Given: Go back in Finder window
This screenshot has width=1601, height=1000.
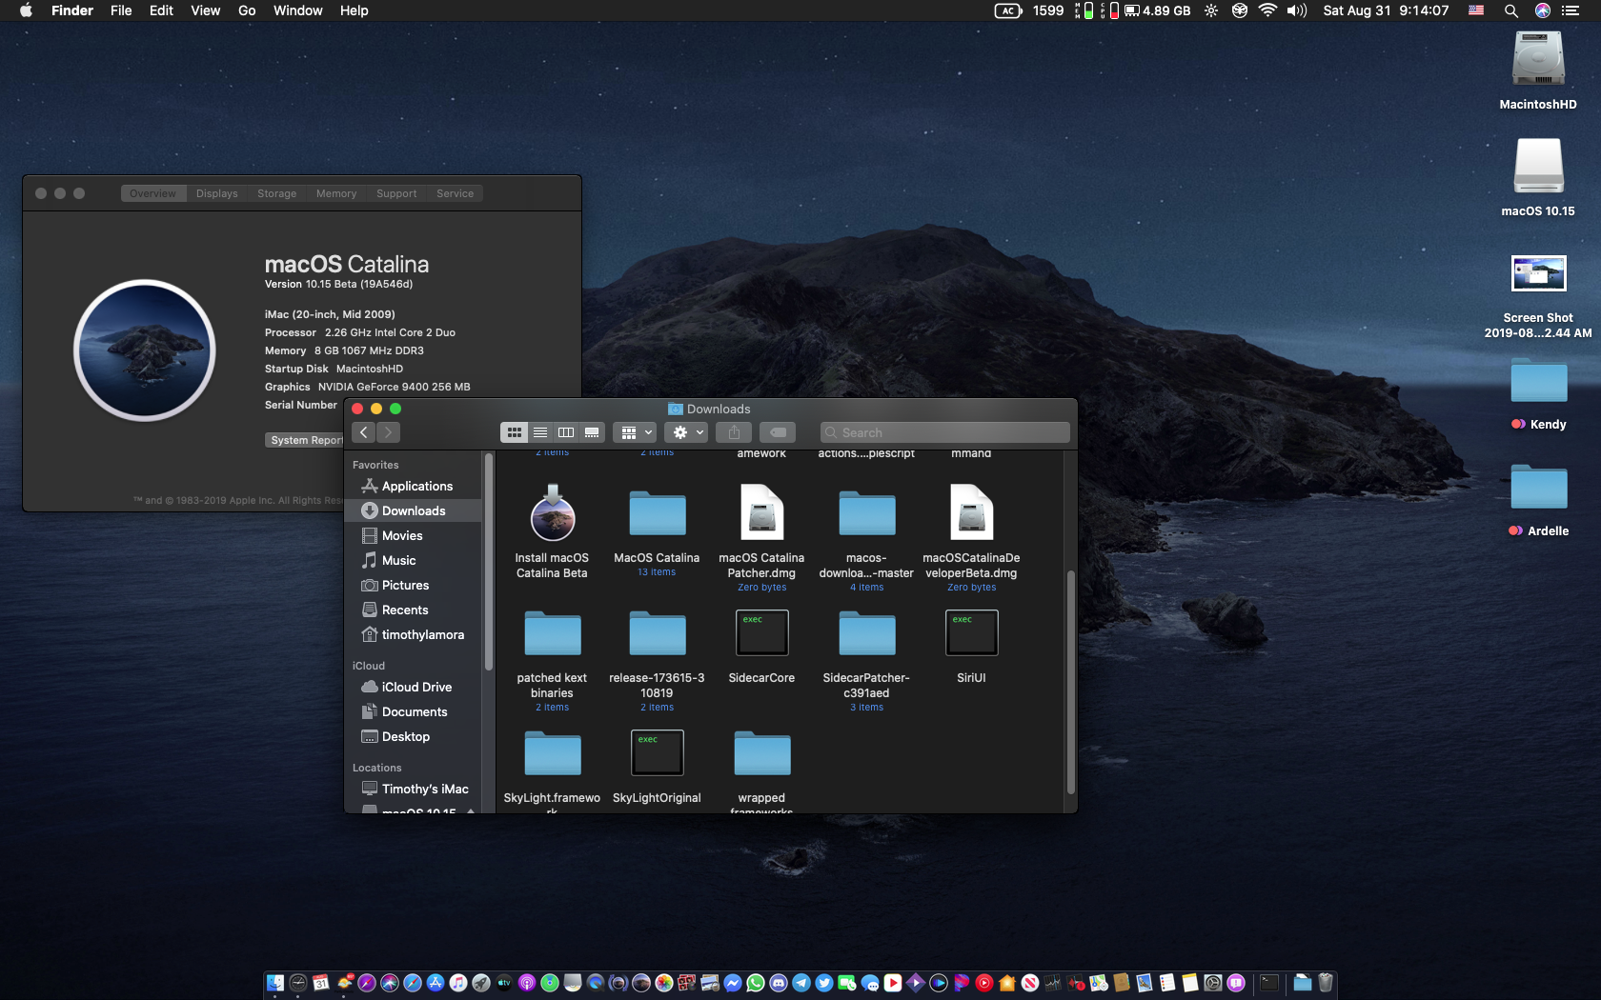Looking at the screenshot, I should (363, 432).
